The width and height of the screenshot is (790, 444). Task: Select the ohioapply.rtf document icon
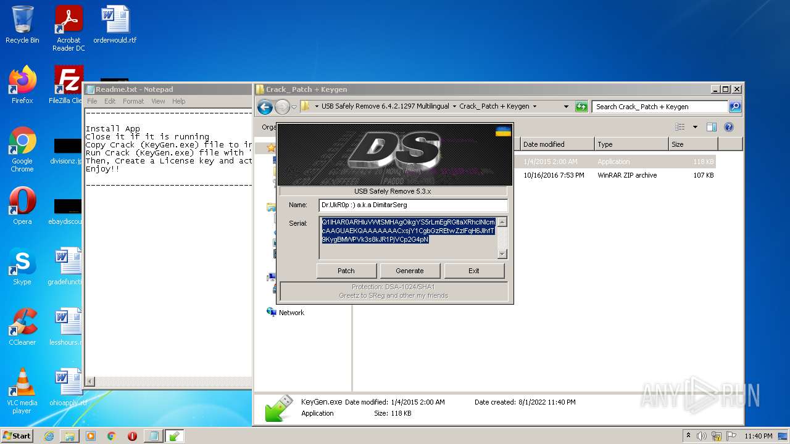coord(68,387)
